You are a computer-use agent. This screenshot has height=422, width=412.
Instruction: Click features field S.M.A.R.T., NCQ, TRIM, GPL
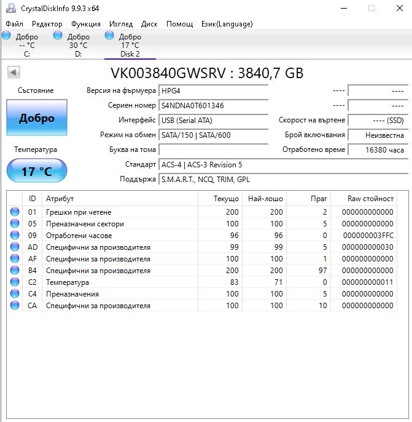pos(283,180)
